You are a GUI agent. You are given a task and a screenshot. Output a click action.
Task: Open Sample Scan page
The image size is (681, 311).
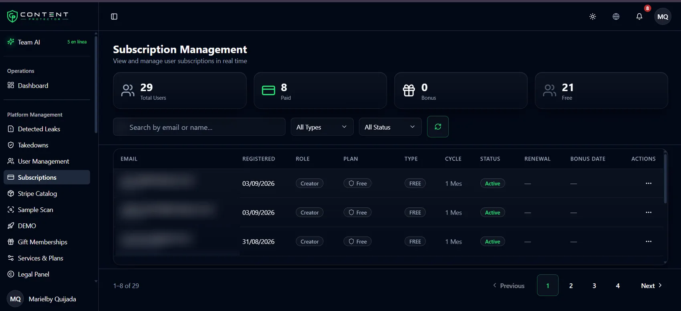pos(47,210)
